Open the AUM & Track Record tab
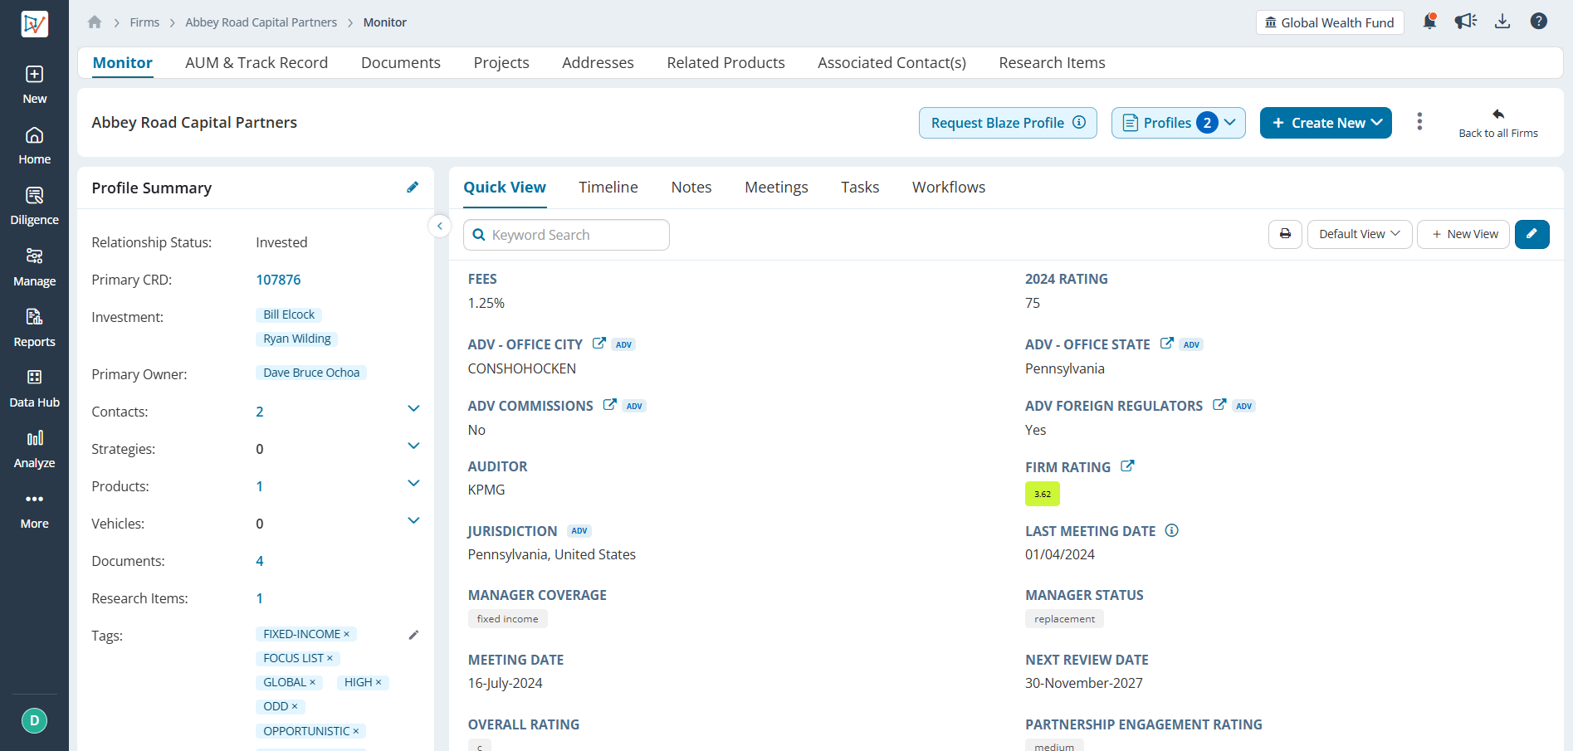This screenshot has height=751, width=1573. (256, 63)
